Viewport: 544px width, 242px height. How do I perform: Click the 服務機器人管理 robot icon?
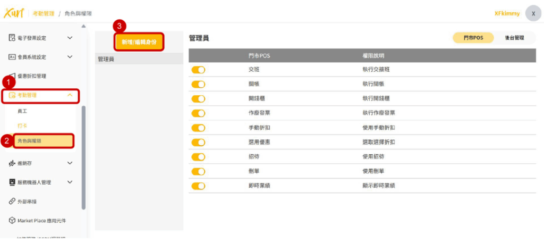pos(12,182)
